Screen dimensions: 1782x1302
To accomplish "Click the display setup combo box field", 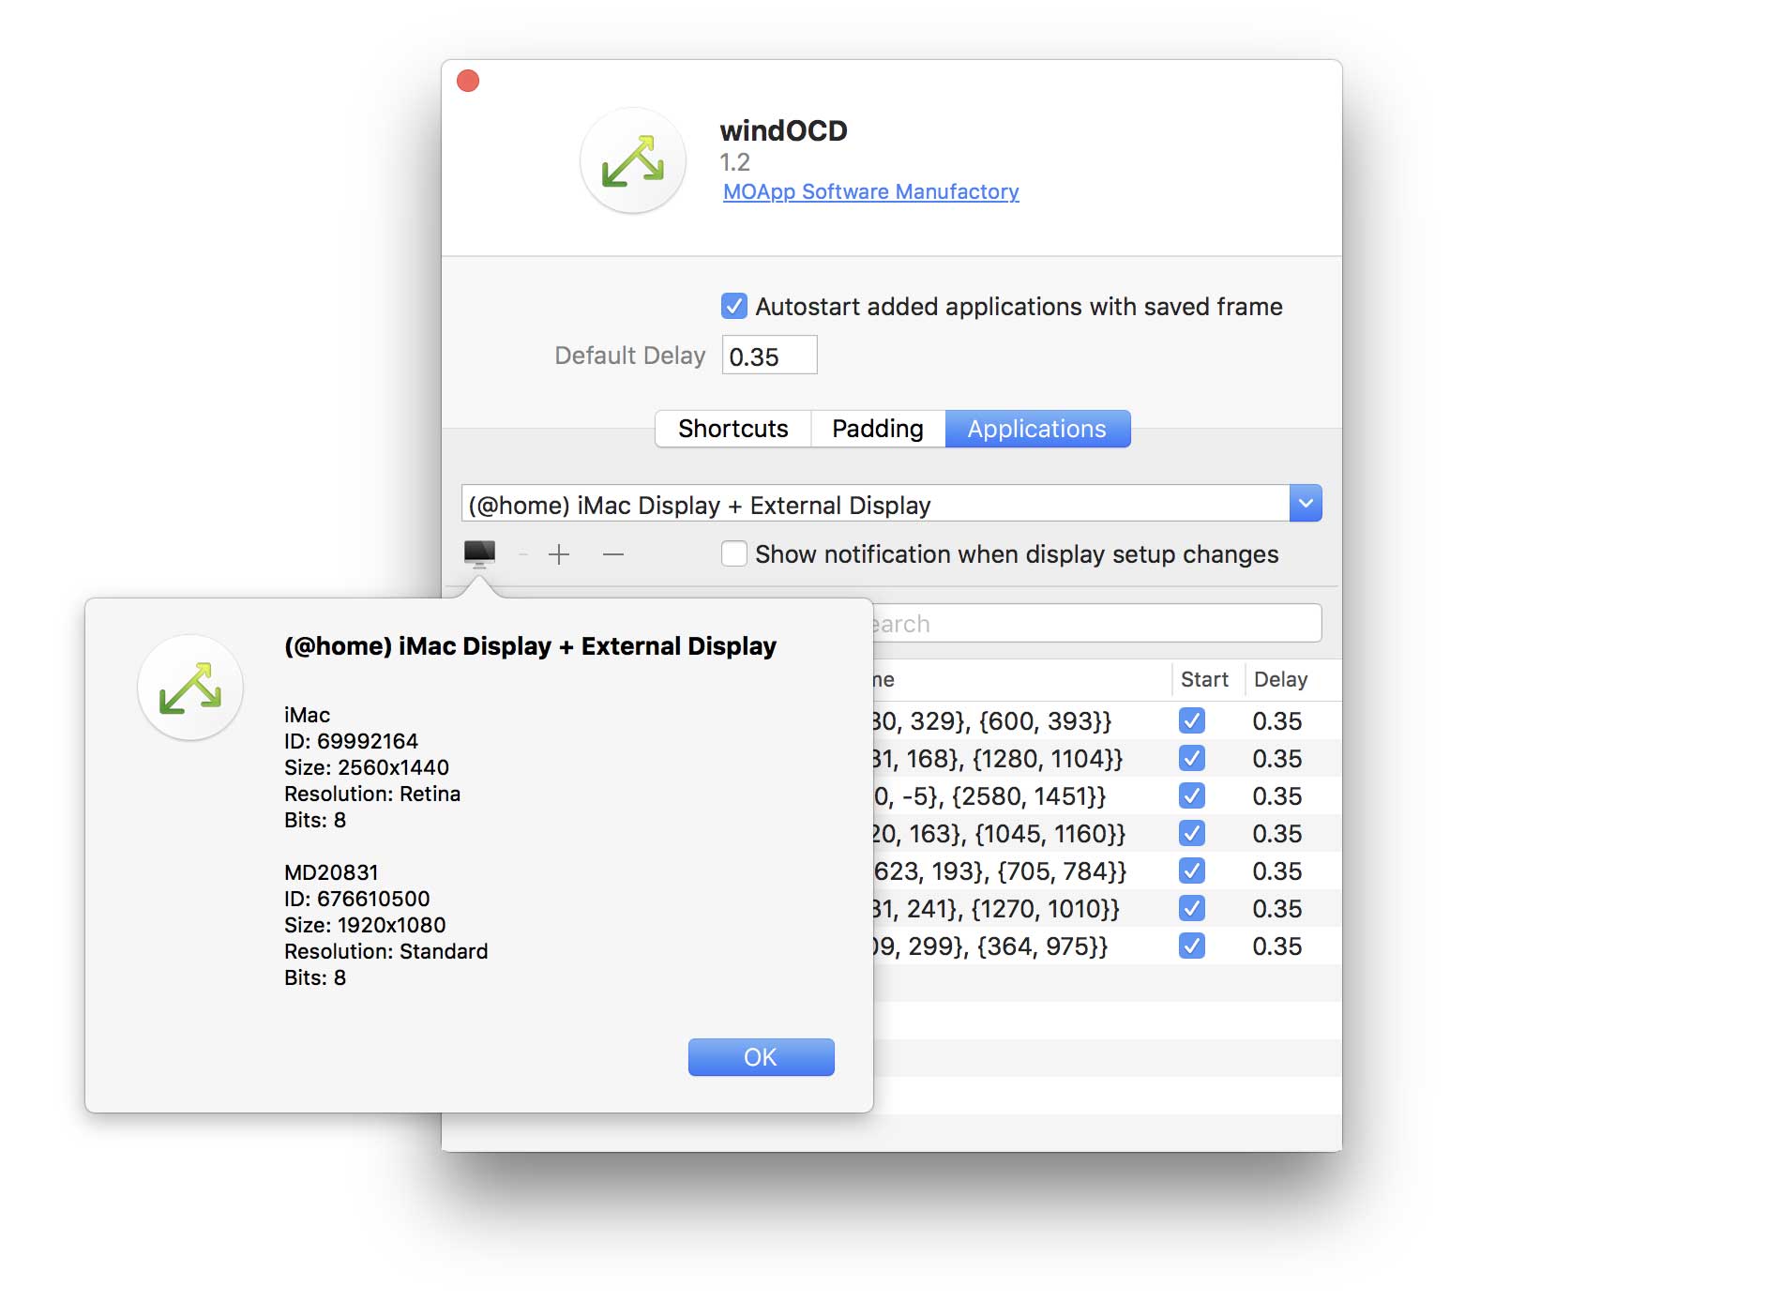I will pos(875,504).
